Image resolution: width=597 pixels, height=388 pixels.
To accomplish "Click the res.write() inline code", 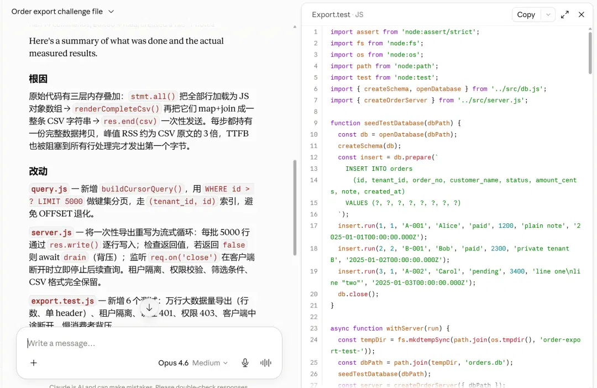I will click(x=74, y=245).
